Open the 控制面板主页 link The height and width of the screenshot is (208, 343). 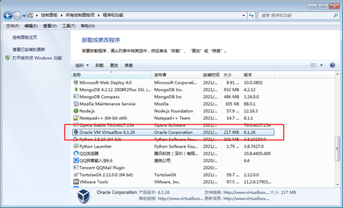(x=25, y=38)
